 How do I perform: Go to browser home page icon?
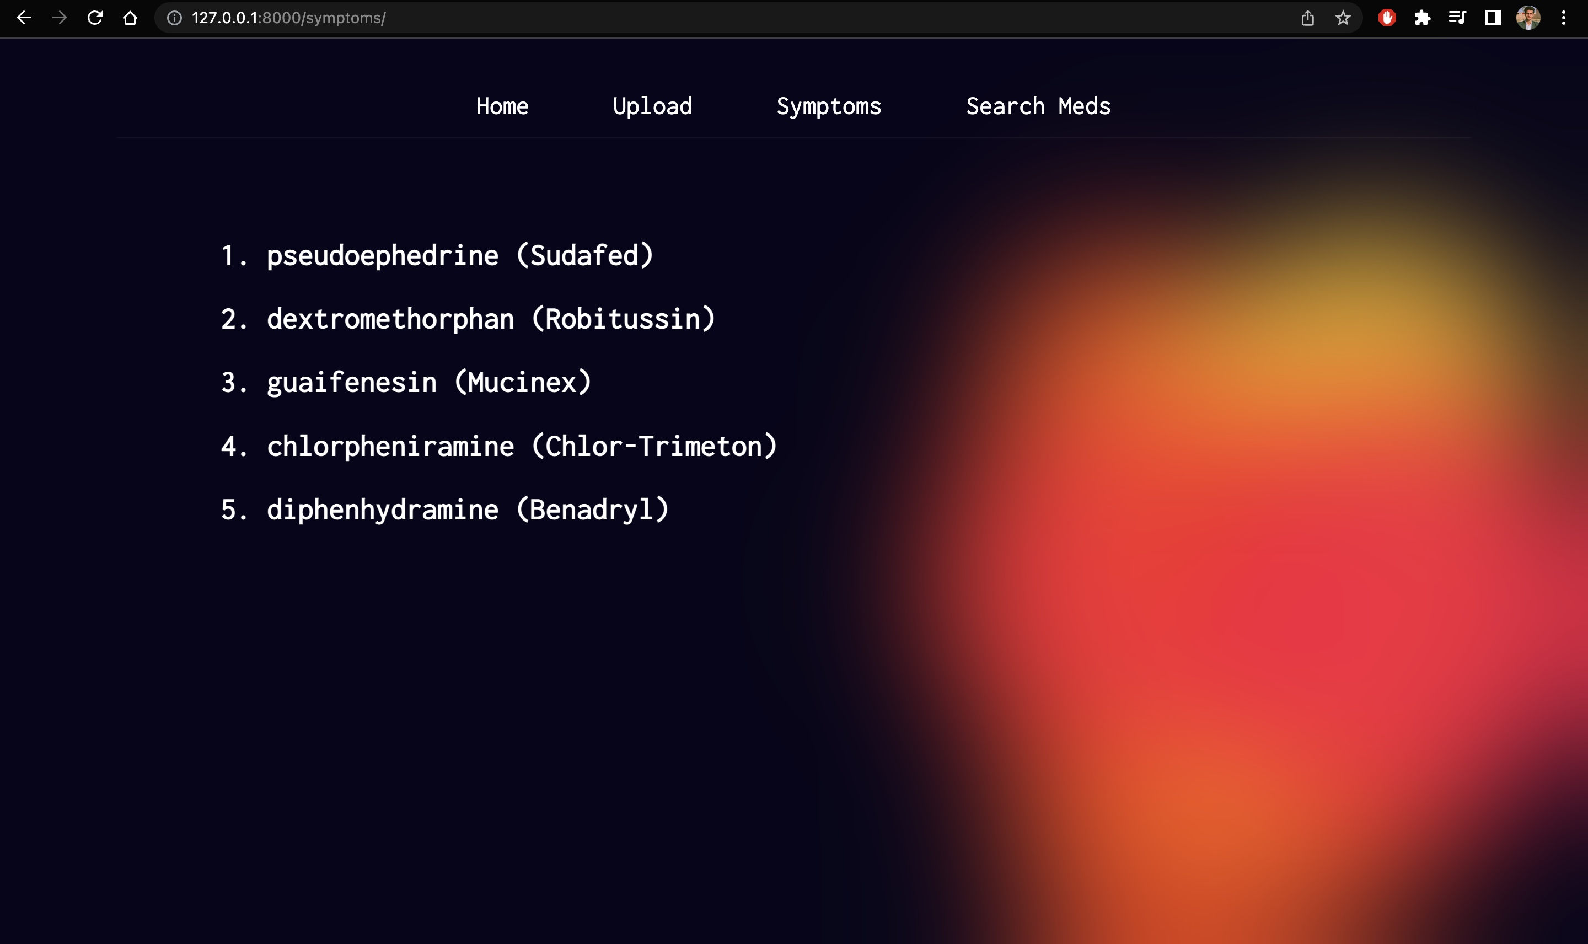click(x=130, y=18)
